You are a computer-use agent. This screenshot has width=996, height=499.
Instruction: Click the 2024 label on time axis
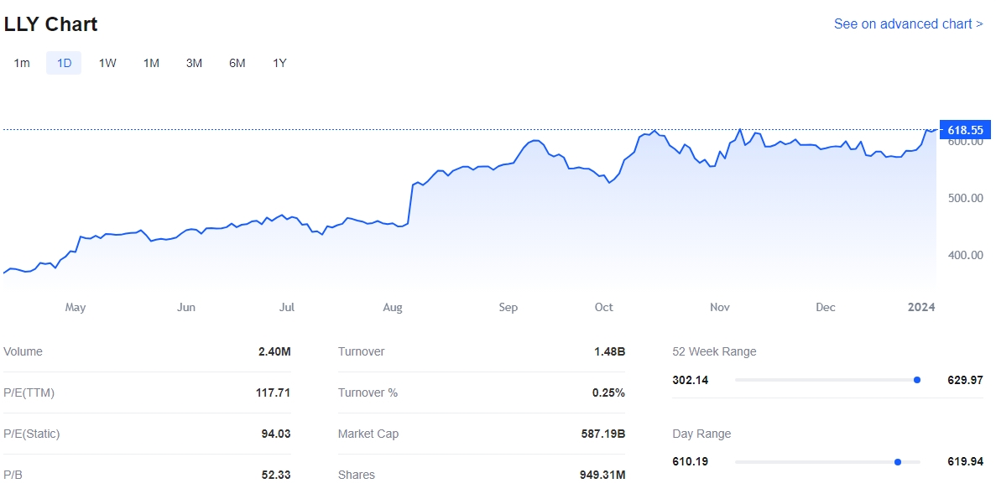[x=921, y=308]
